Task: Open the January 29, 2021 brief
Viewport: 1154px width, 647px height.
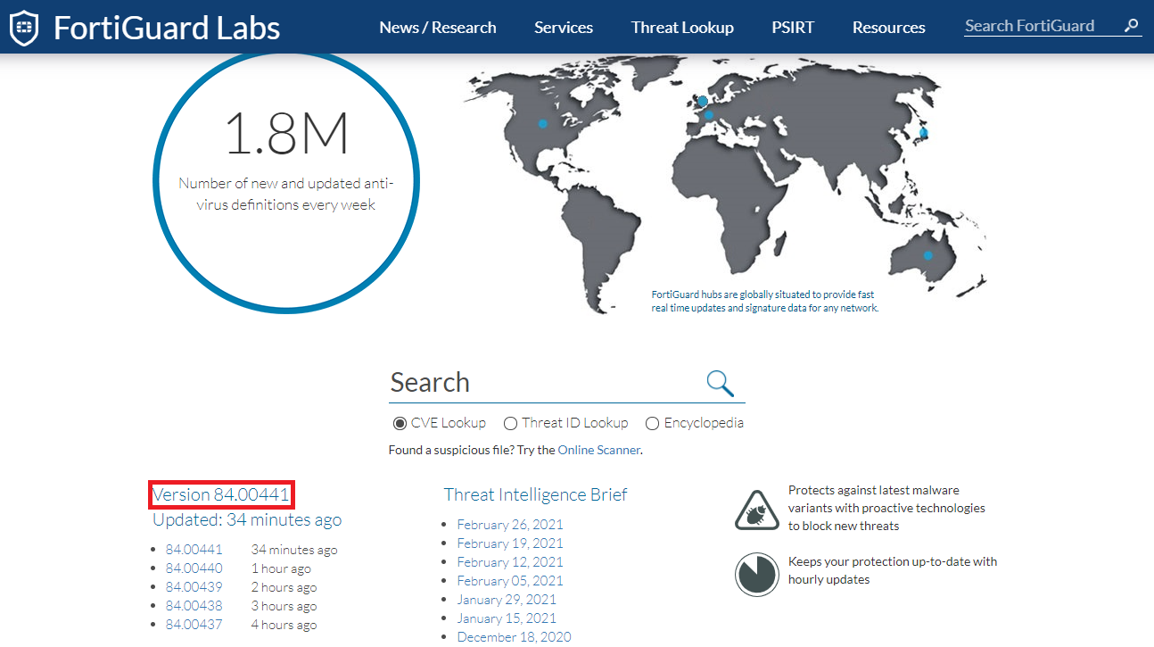Action: pos(507,600)
